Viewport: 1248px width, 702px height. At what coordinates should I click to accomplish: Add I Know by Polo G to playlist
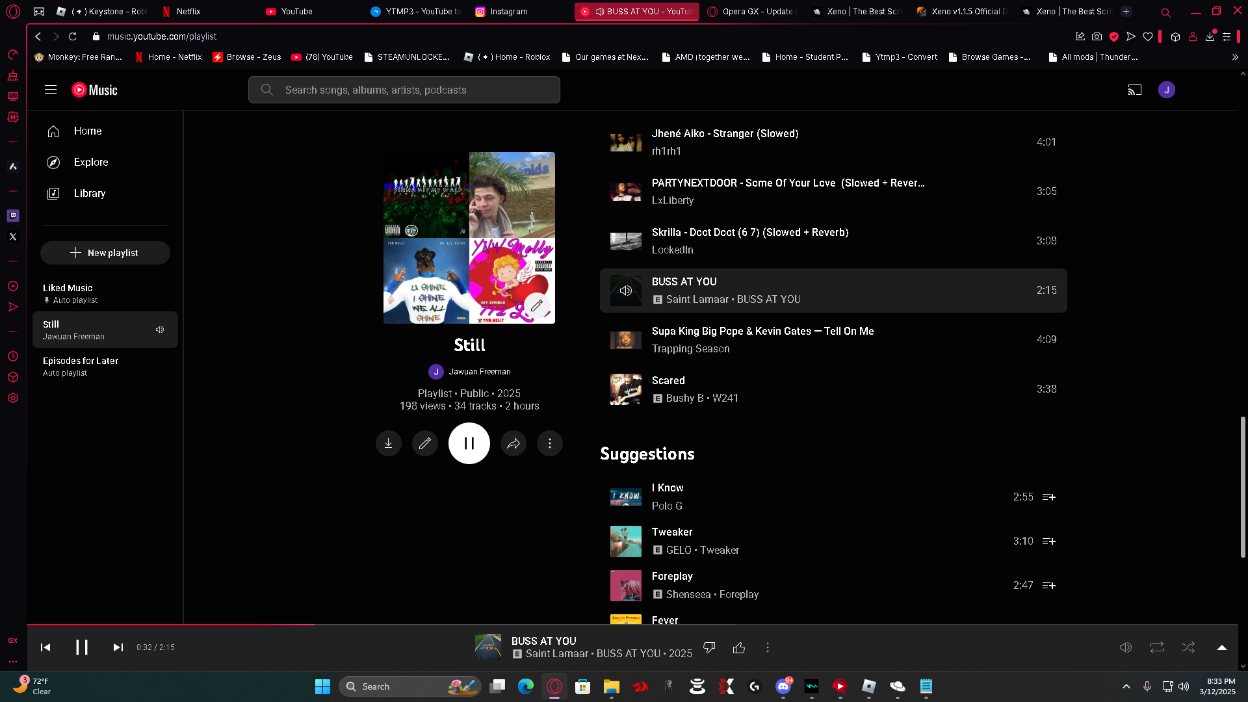tap(1049, 497)
